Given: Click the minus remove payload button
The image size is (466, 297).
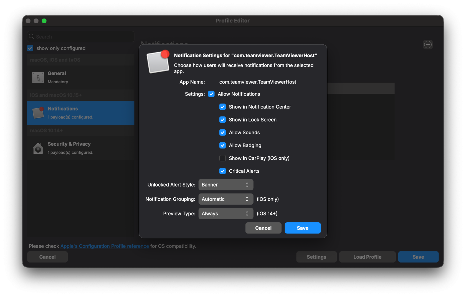Looking at the screenshot, I should click(x=428, y=44).
